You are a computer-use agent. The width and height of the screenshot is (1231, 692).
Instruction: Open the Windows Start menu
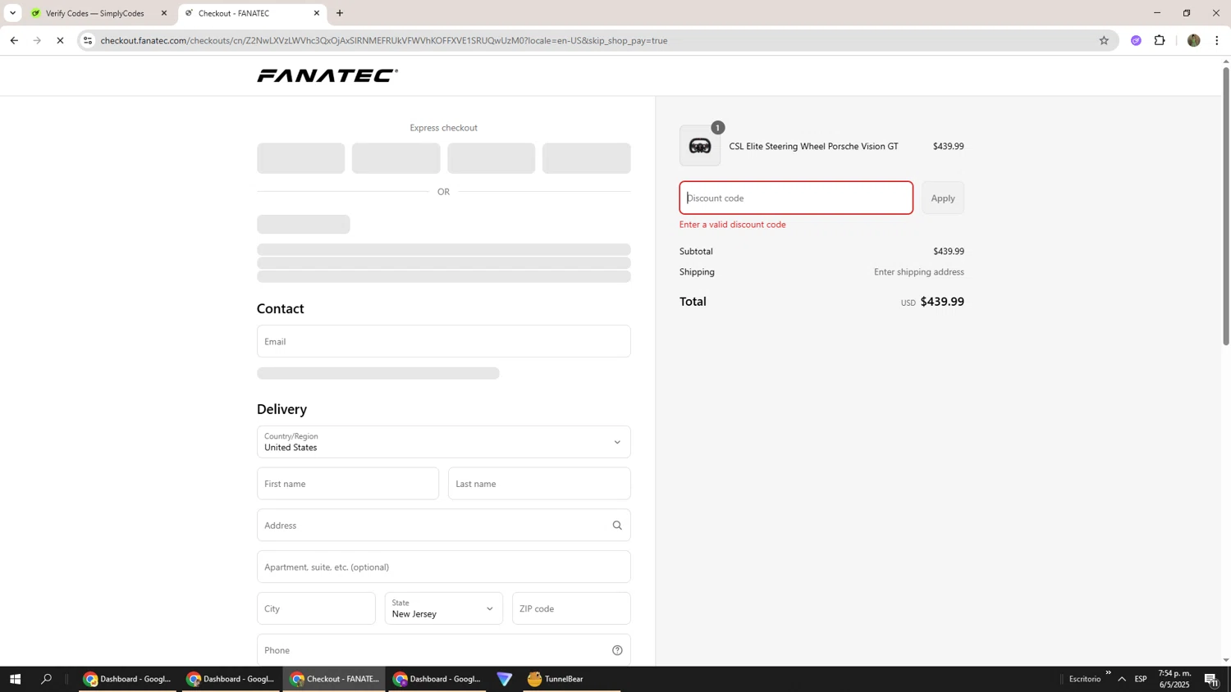[x=15, y=679]
